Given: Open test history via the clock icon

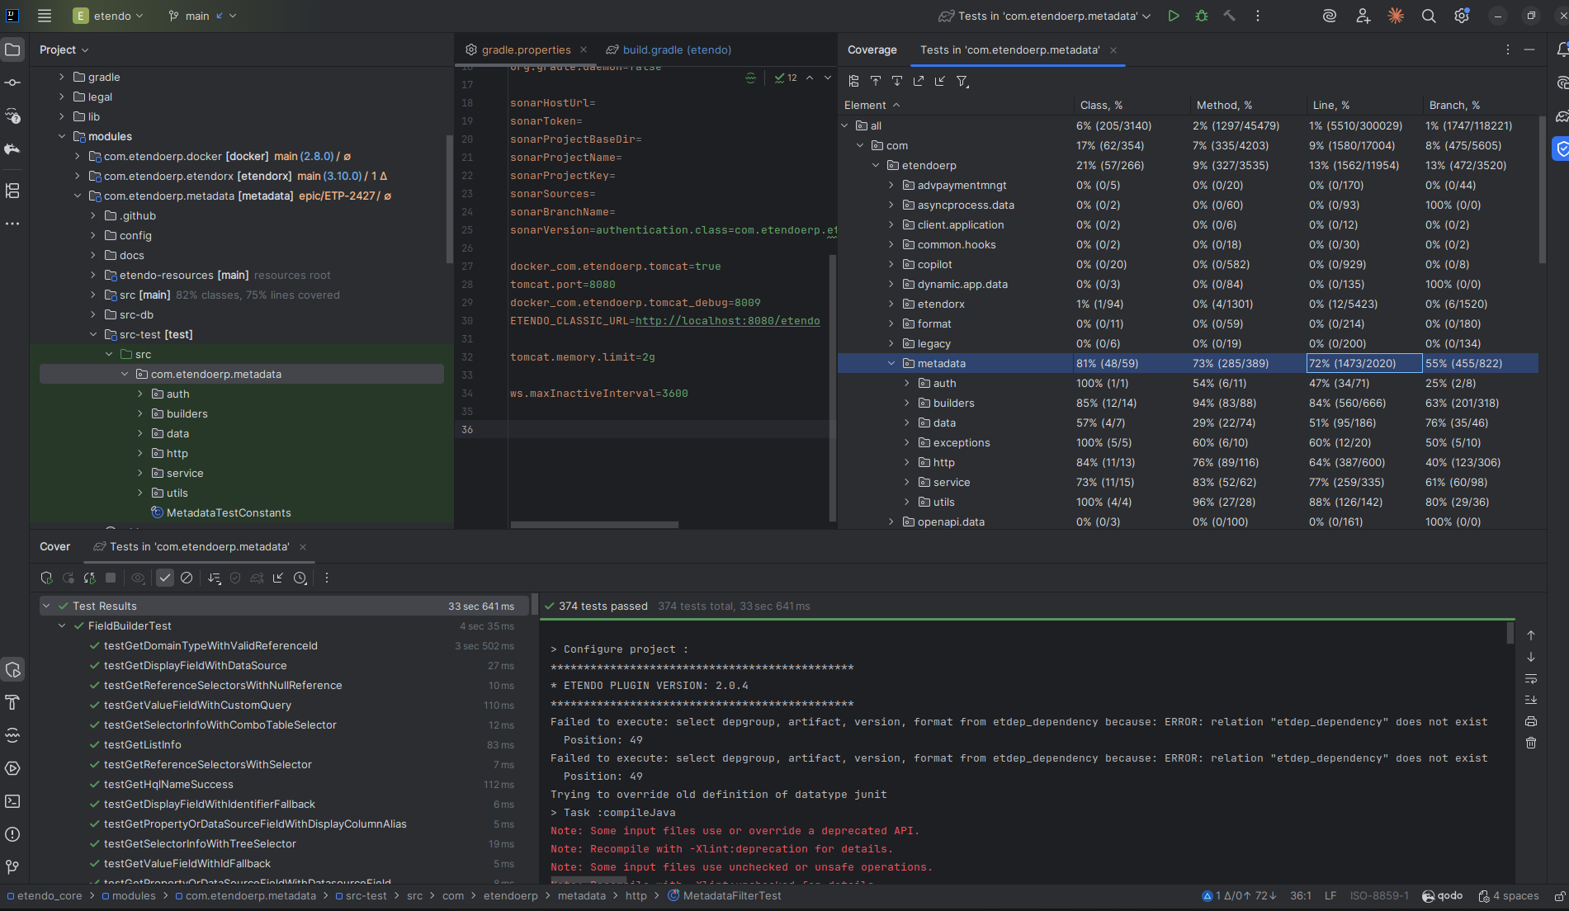Looking at the screenshot, I should pos(300,578).
